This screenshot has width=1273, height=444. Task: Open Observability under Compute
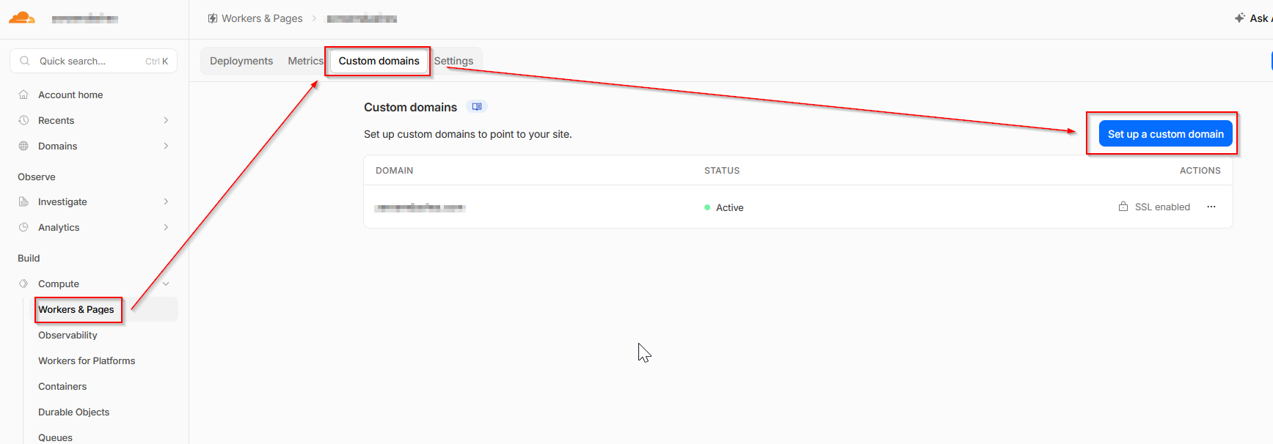68,335
